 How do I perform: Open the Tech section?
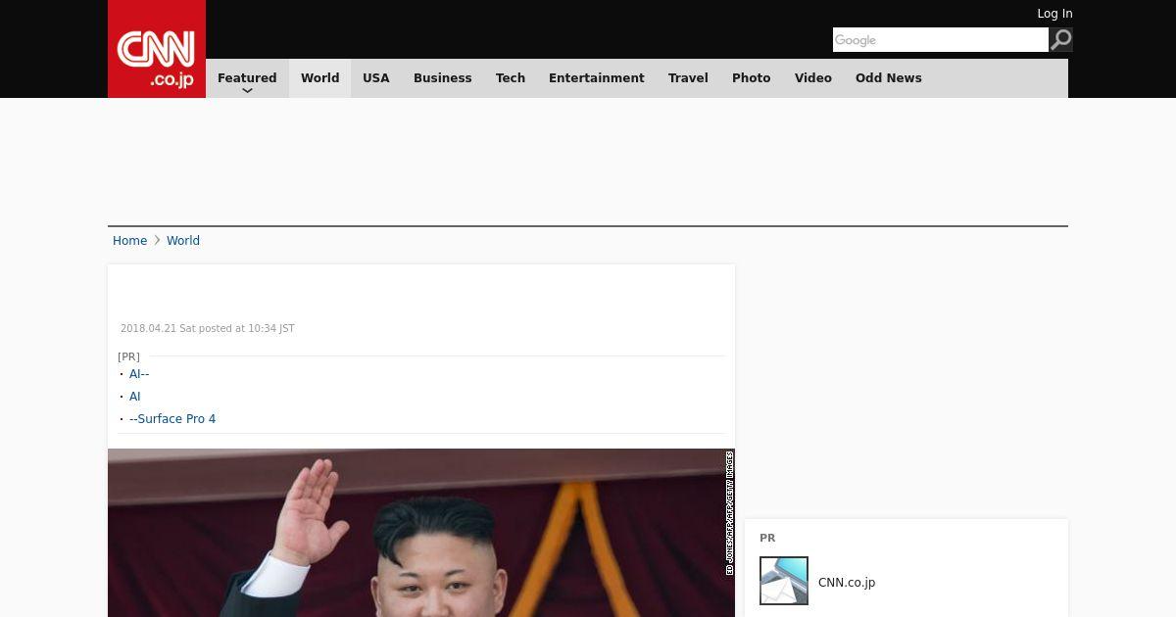[x=511, y=78]
